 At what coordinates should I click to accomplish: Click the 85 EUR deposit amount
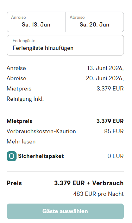pyautogui.click(x=114, y=131)
